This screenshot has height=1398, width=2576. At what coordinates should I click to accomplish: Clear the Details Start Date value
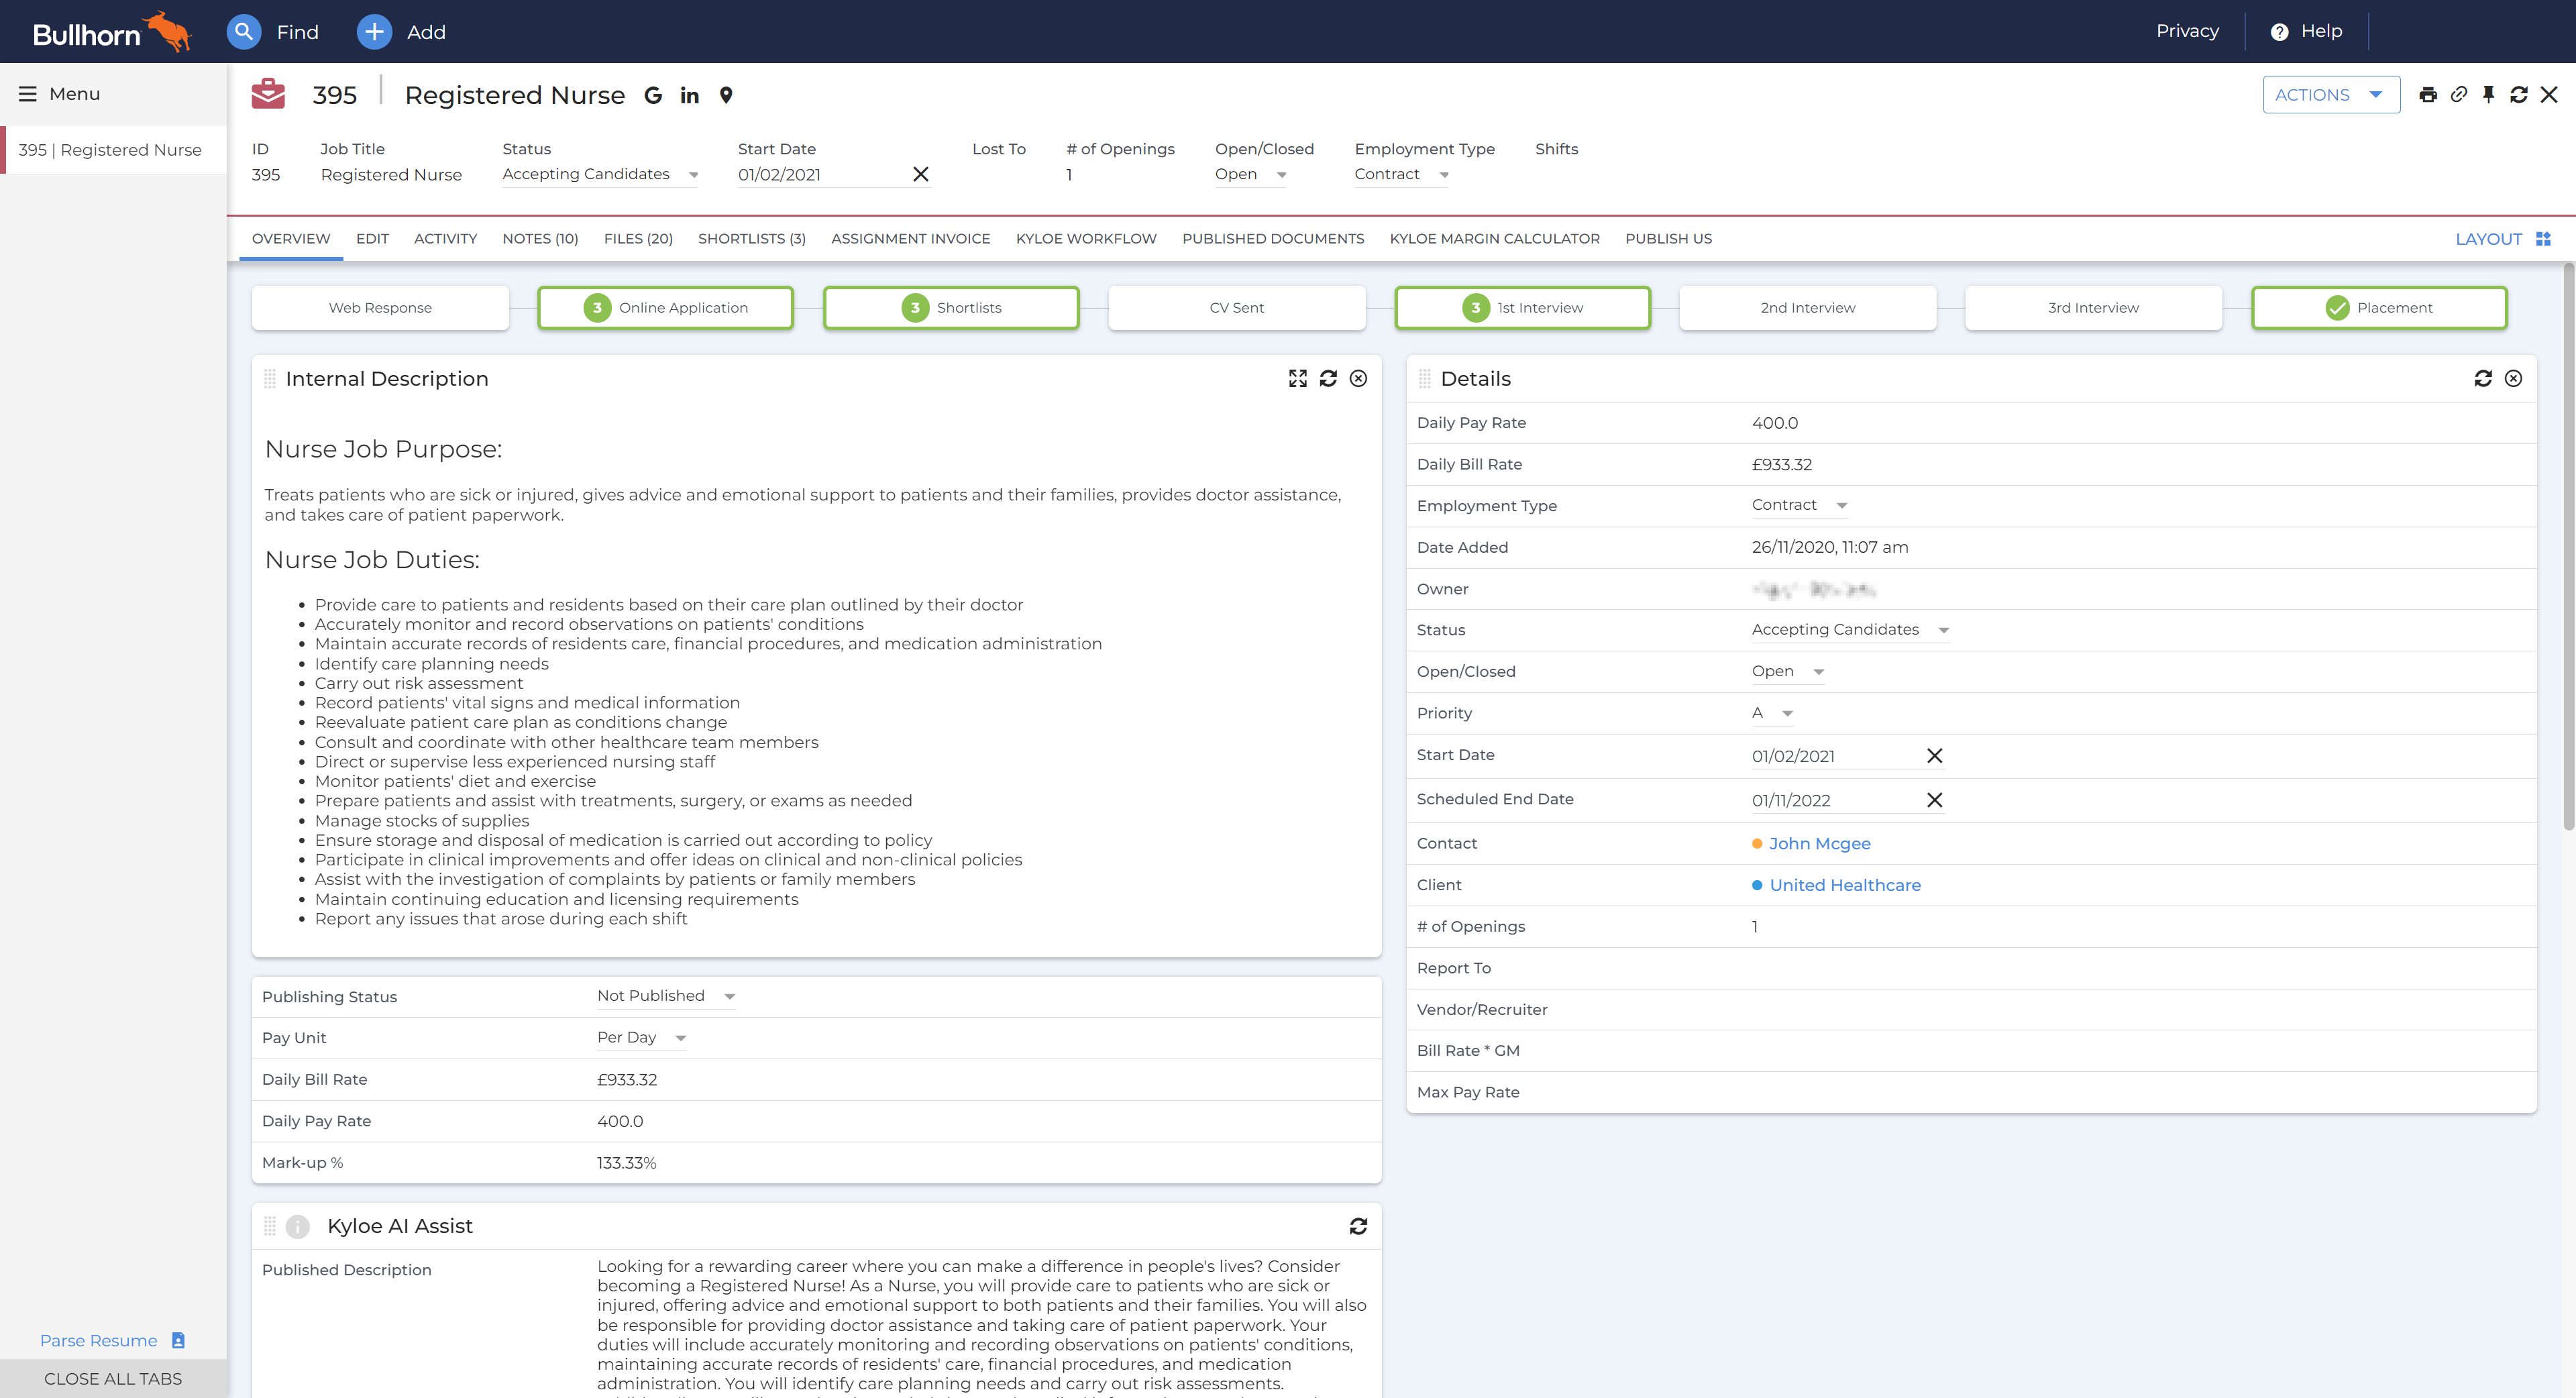click(1935, 756)
